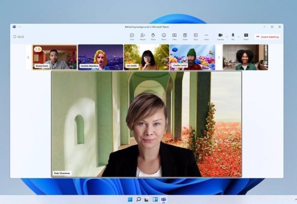The width and height of the screenshot is (297, 204).
Task: Click the Leave meeting button
Action: pyautogui.click(x=267, y=37)
